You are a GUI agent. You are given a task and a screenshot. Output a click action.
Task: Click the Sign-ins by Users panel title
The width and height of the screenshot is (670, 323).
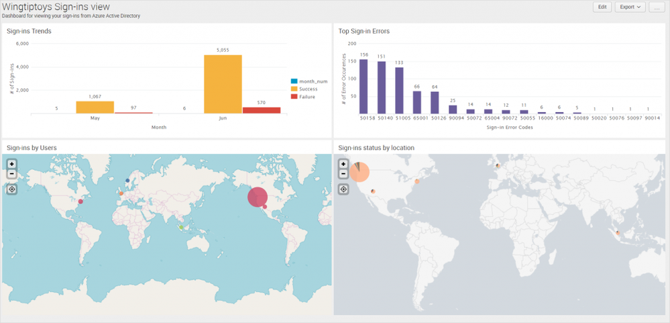click(32, 148)
